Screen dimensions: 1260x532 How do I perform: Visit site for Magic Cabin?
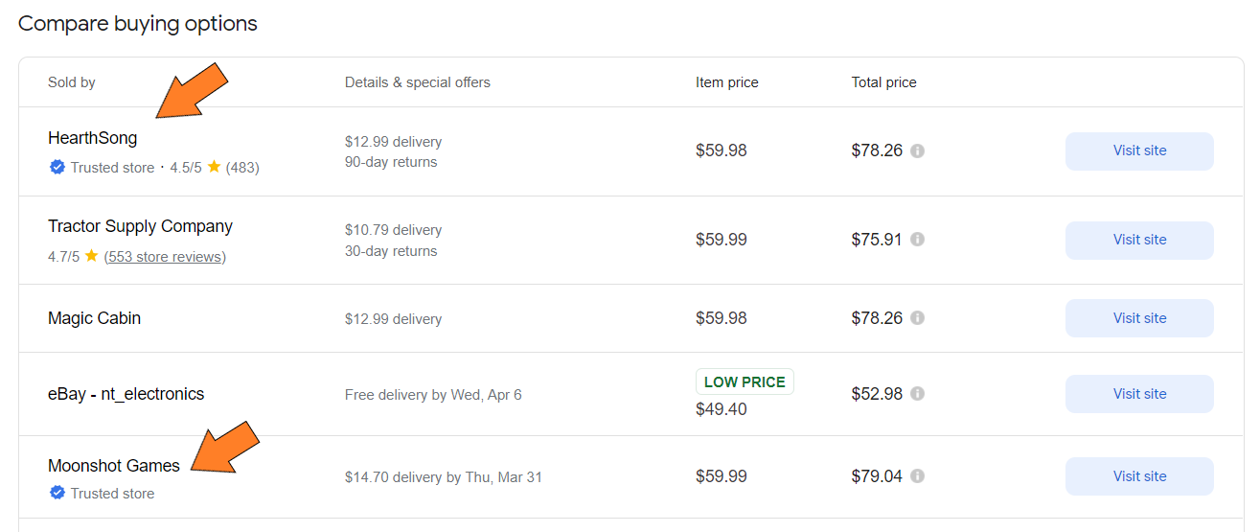coord(1139,318)
